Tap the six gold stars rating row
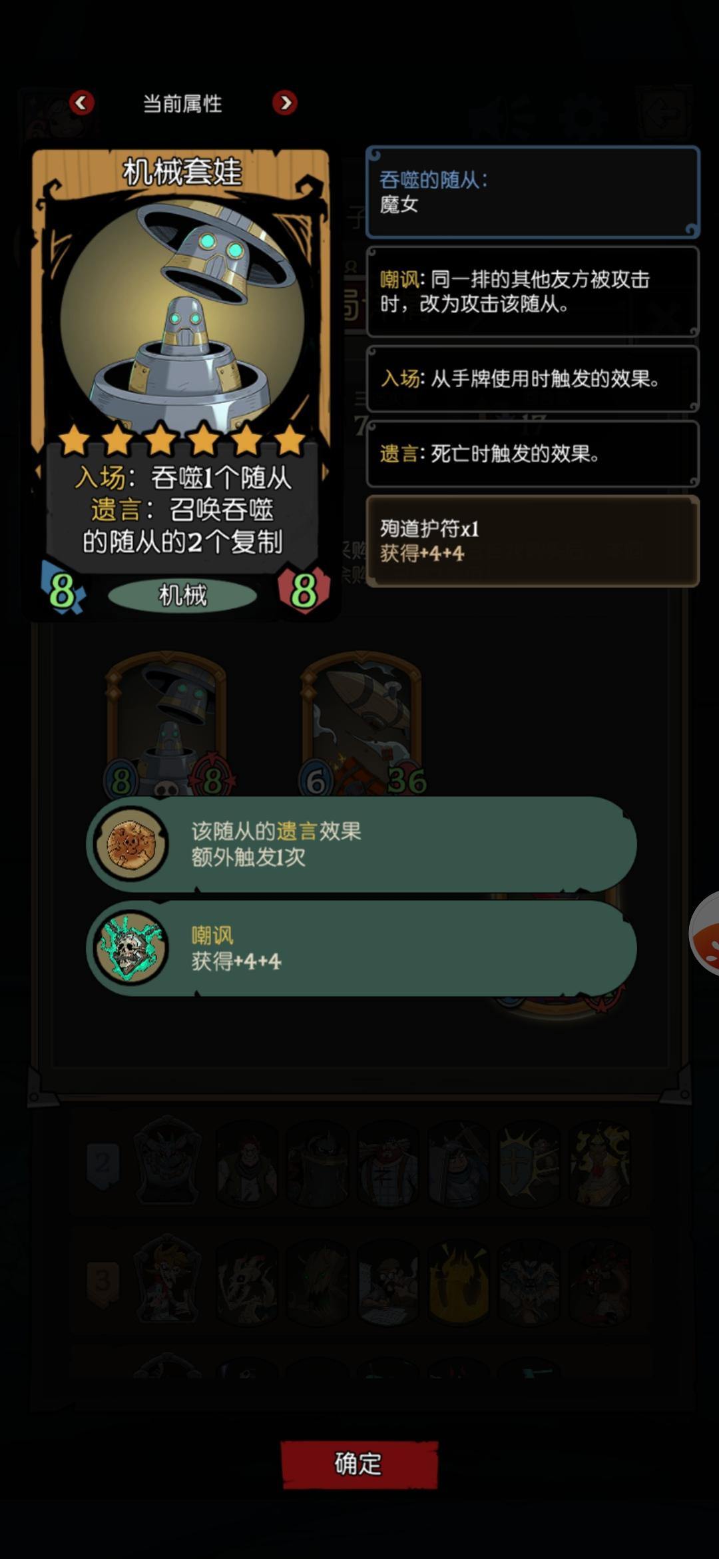The image size is (719, 1559). pos(182,440)
